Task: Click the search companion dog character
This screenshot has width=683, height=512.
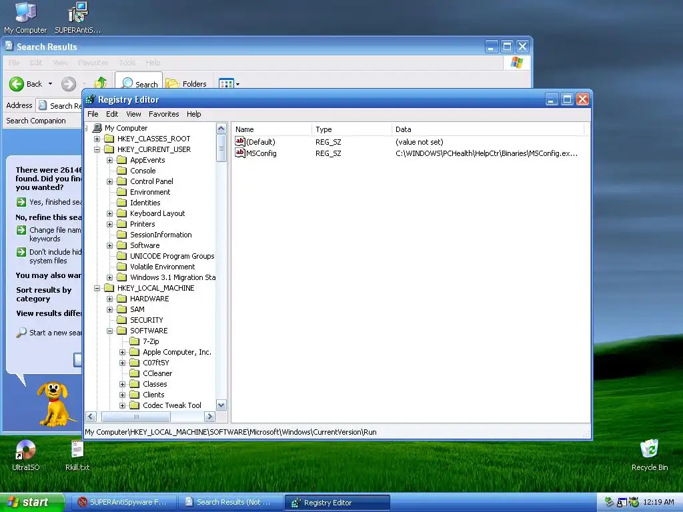Action: [x=54, y=403]
